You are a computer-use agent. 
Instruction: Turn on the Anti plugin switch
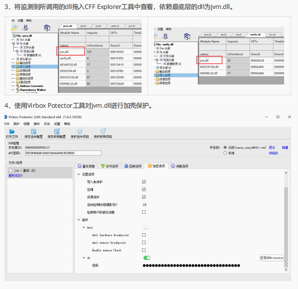147,227
